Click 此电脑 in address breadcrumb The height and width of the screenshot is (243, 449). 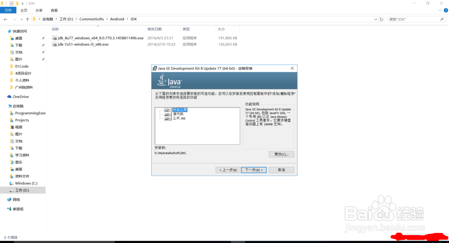(x=48, y=19)
